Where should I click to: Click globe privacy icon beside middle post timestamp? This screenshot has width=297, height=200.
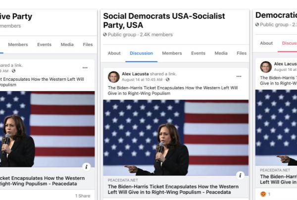pos(167,79)
